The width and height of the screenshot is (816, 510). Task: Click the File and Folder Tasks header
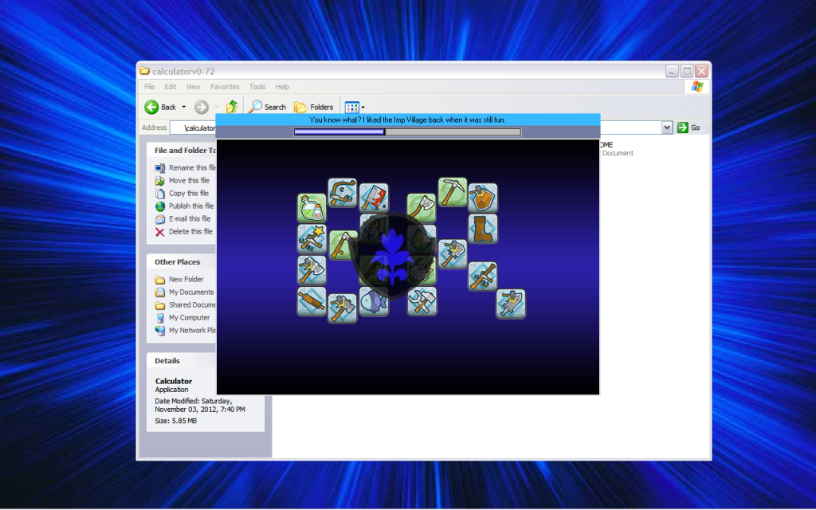pyautogui.click(x=181, y=151)
